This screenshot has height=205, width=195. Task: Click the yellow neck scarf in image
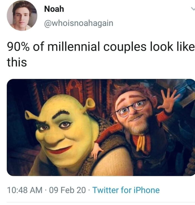(141, 143)
